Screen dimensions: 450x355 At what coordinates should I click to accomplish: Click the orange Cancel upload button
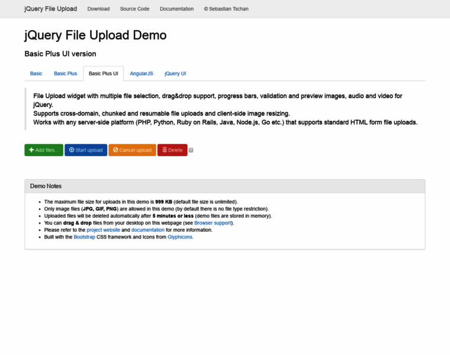pyautogui.click(x=132, y=150)
